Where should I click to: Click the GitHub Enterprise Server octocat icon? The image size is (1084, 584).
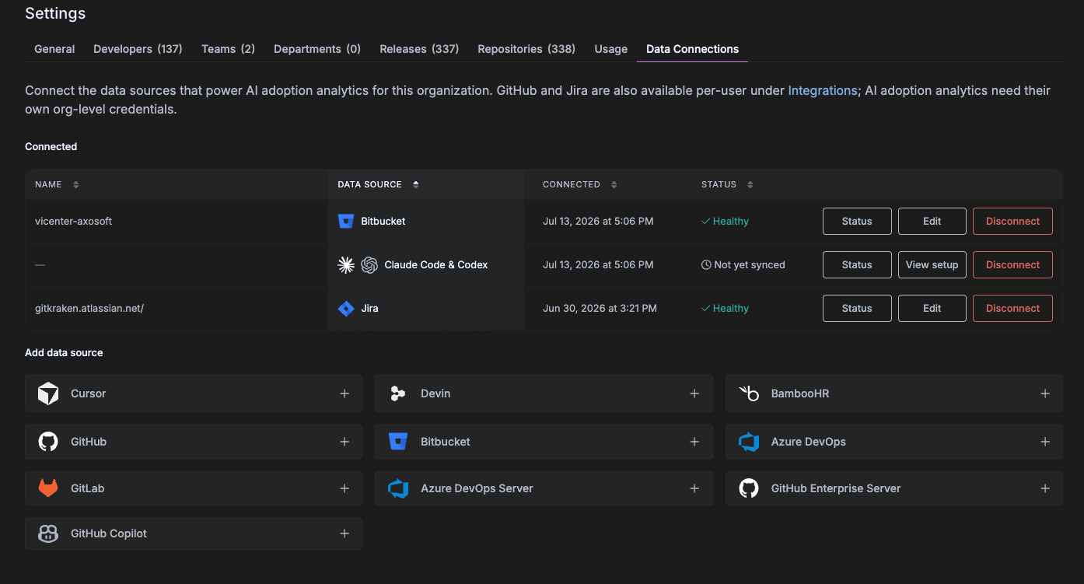point(749,488)
